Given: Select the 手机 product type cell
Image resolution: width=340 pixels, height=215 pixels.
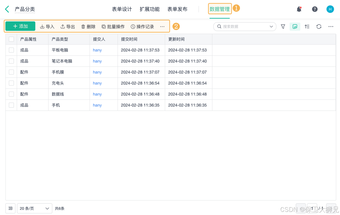Looking at the screenshot, I should tap(69, 105).
